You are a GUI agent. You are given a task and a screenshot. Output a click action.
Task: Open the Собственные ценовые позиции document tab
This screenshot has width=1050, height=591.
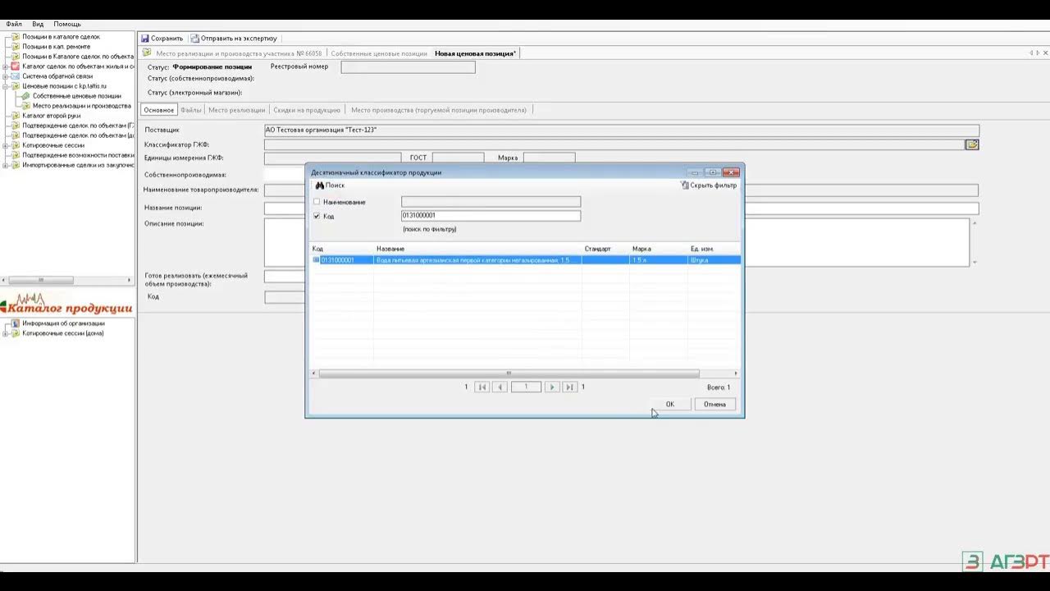[379, 53]
